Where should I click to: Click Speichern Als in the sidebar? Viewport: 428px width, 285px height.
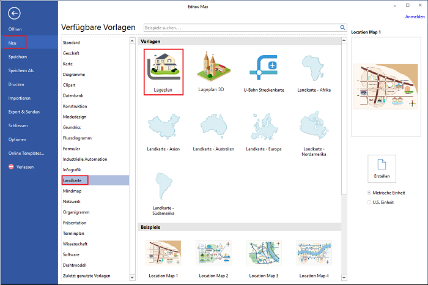[x=21, y=70]
